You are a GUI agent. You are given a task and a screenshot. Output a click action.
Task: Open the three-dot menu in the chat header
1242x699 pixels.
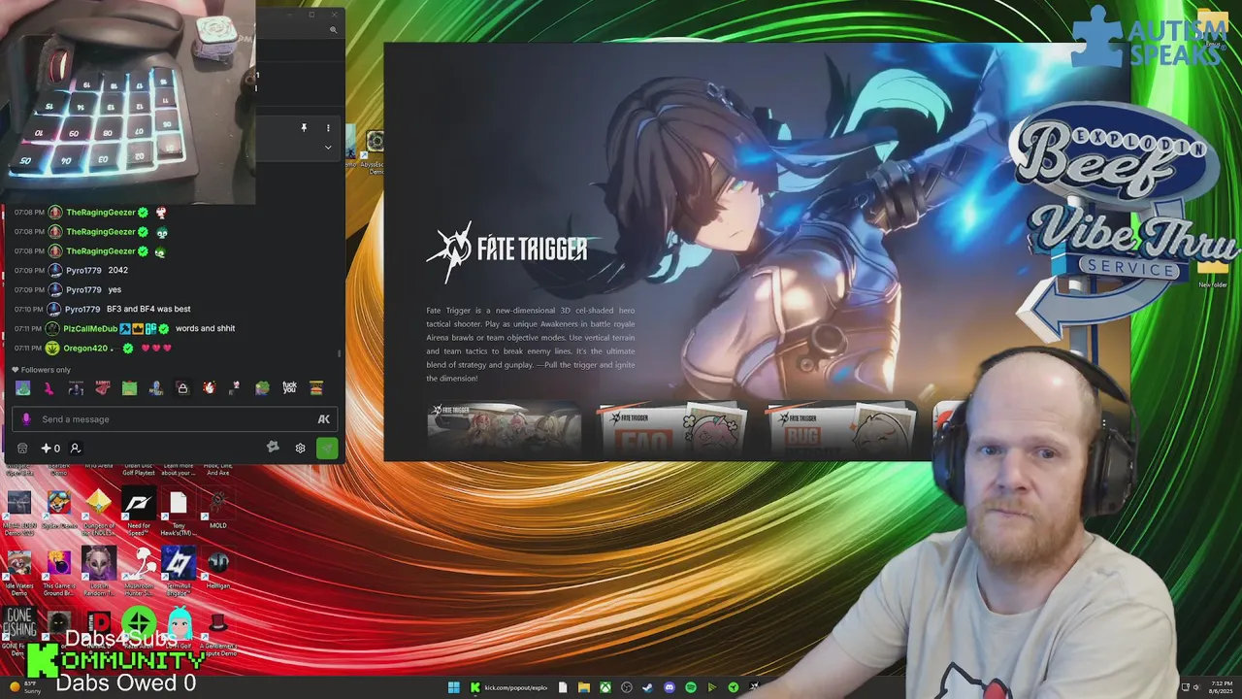pos(328,127)
